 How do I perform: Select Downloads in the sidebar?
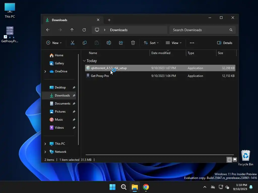(59, 95)
